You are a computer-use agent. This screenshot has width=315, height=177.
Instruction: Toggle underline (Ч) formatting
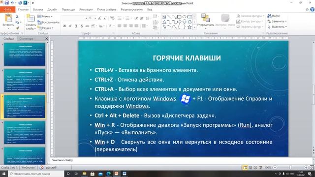point(76,26)
